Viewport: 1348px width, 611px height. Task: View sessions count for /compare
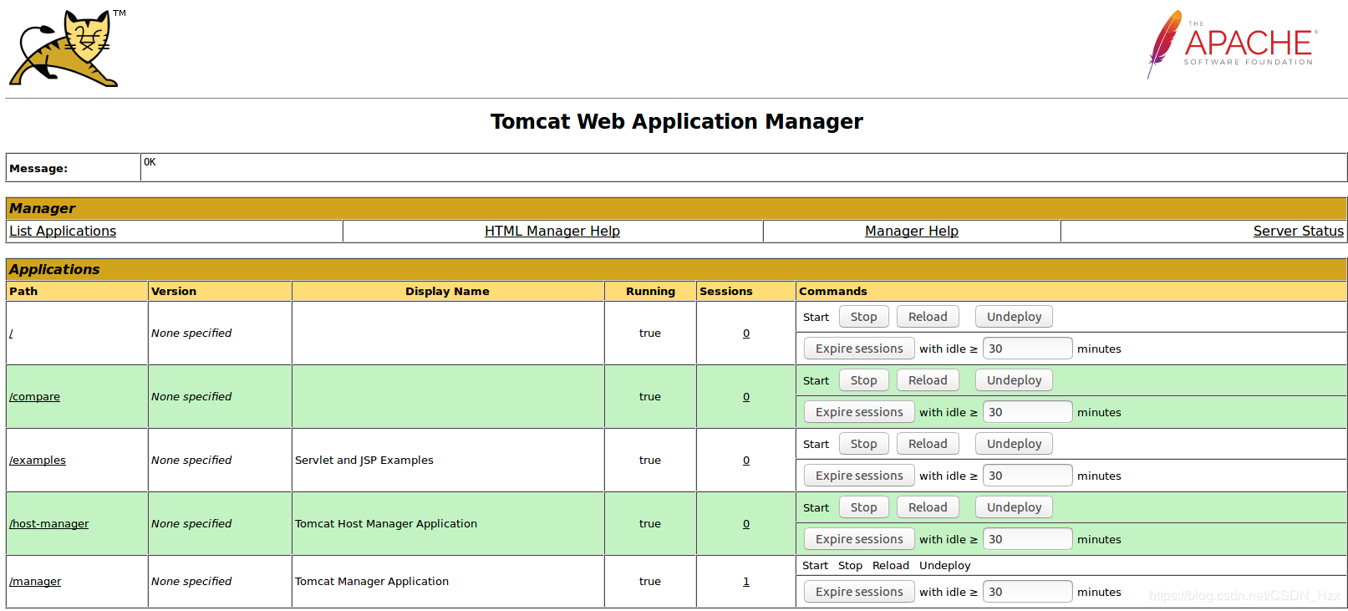click(746, 397)
